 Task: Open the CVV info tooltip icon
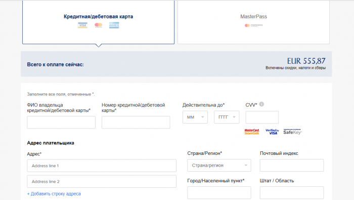[x=261, y=104]
